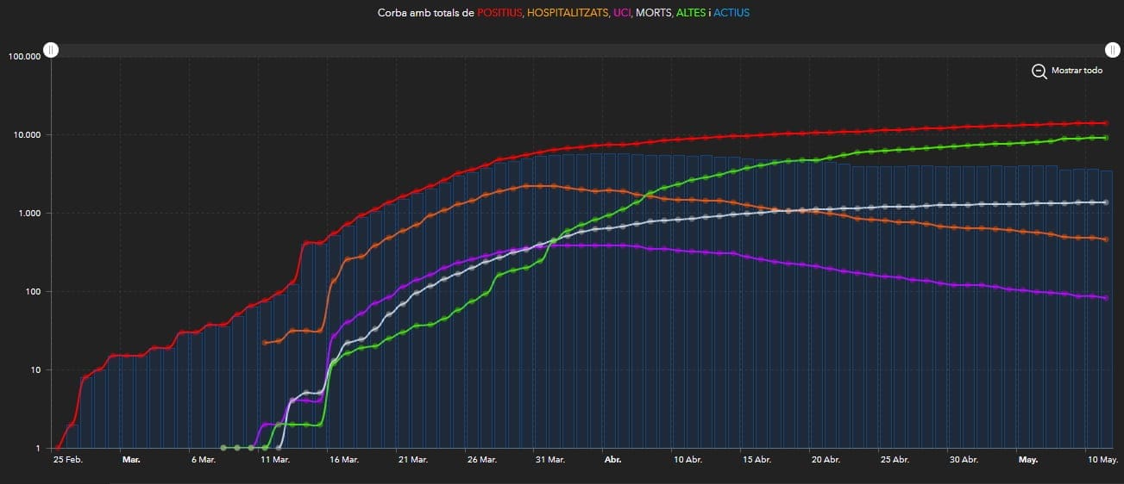Click MORTS in the chart title
Image resolution: width=1124 pixels, height=484 pixels.
(x=653, y=14)
